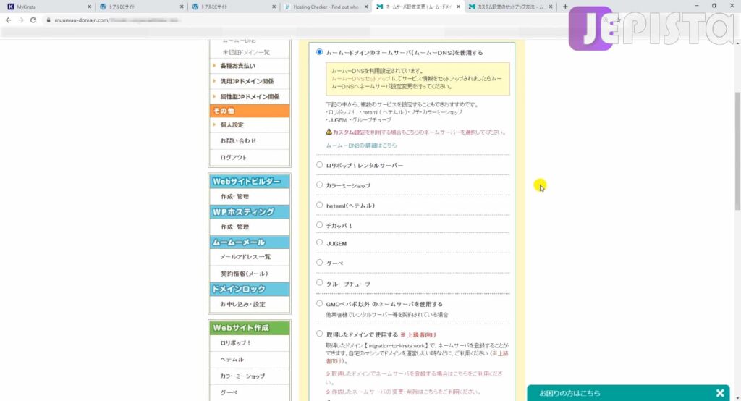Switch to the カスタム設定のセットアップ方法 tab
This screenshot has height=401, width=741.
tap(510, 7)
